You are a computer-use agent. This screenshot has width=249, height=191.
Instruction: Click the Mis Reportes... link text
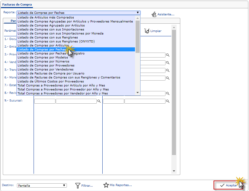121,185
